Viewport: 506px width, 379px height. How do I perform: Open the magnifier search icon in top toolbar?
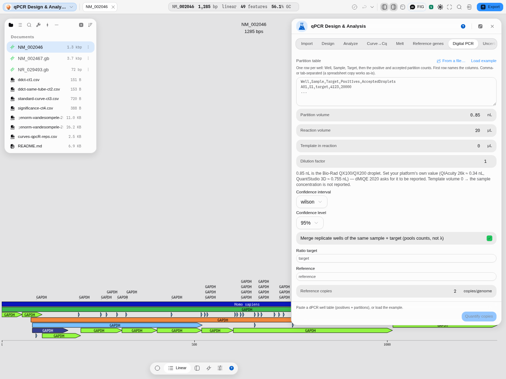pos(459,7)
